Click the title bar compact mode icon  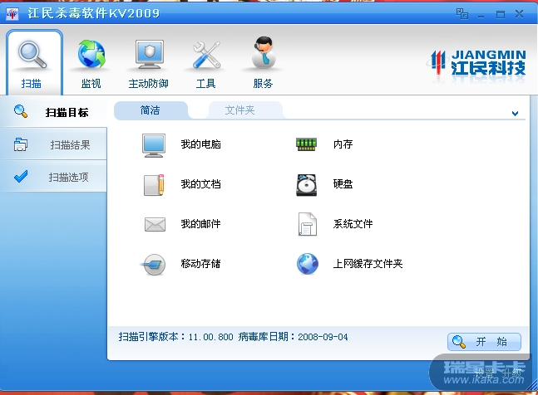[x=462, y=14]
